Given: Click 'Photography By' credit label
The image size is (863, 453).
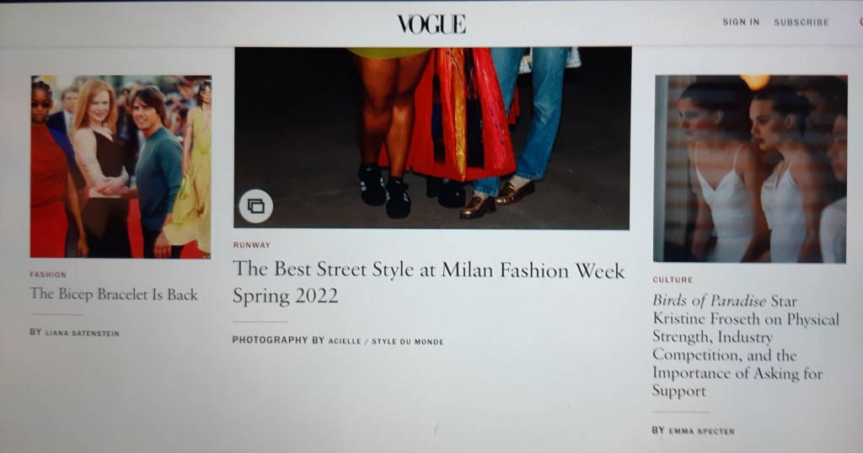Looking at the screenshot, I should [x=278, y=340].
